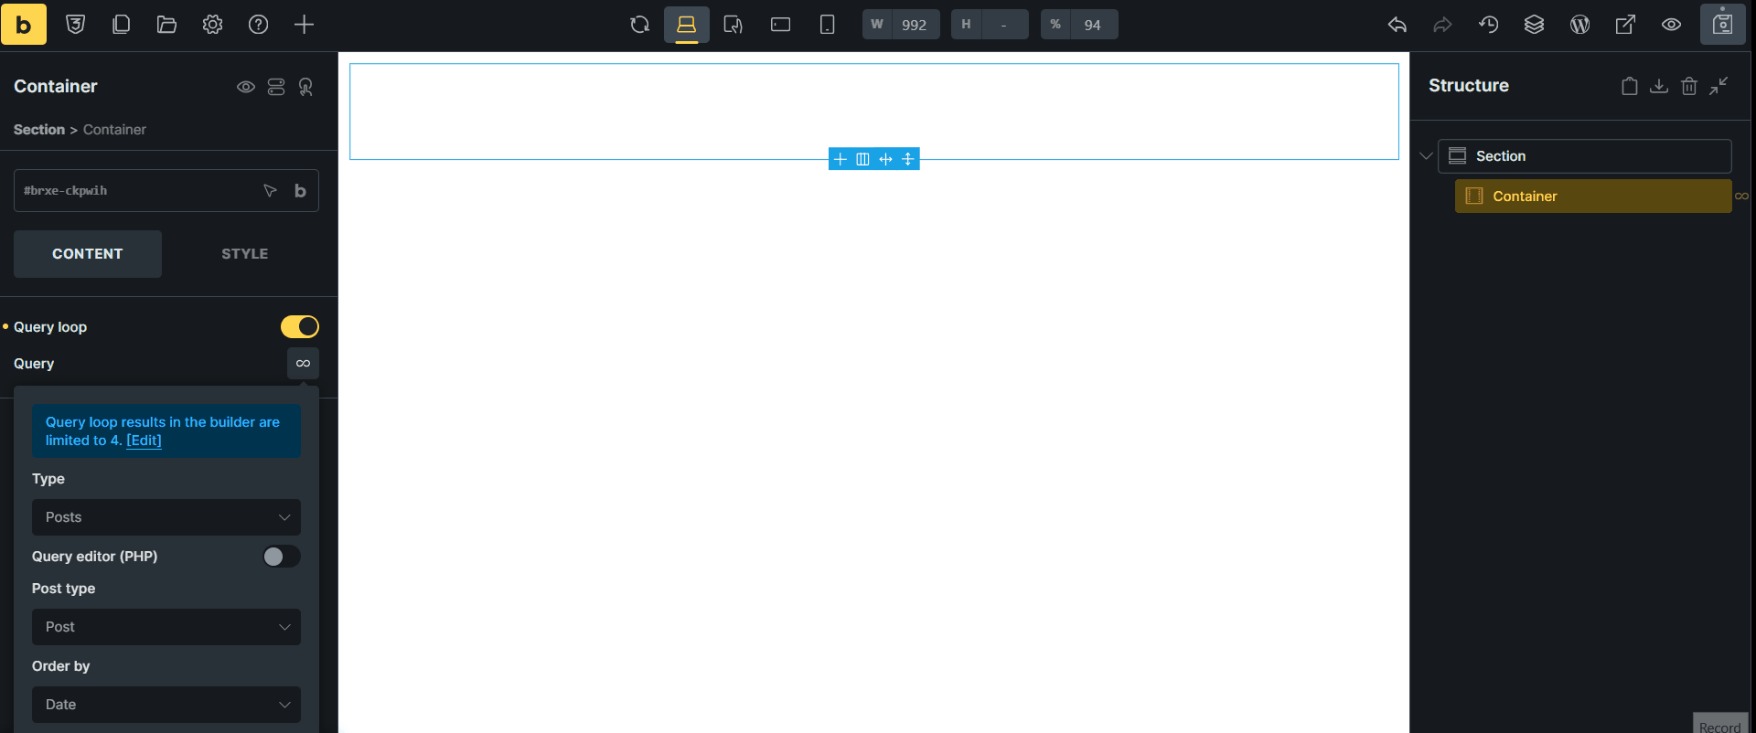The width and height of the screenshot is (1756, 733).
Task: Open the Settings gear icon
Action: (x=212, y=25)
